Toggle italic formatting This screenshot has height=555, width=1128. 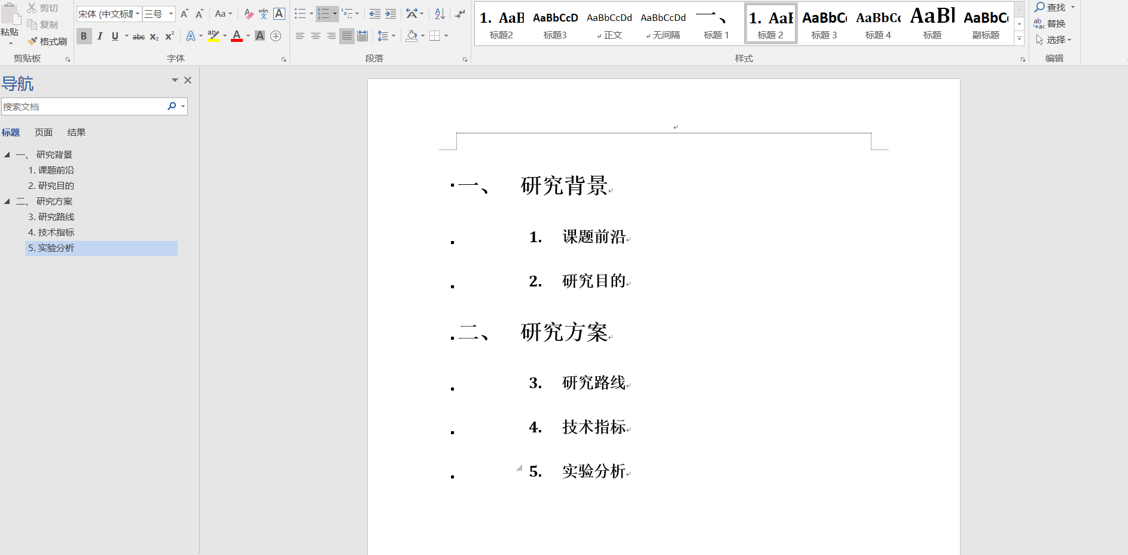pyautogui.click(x=99, y=36)
